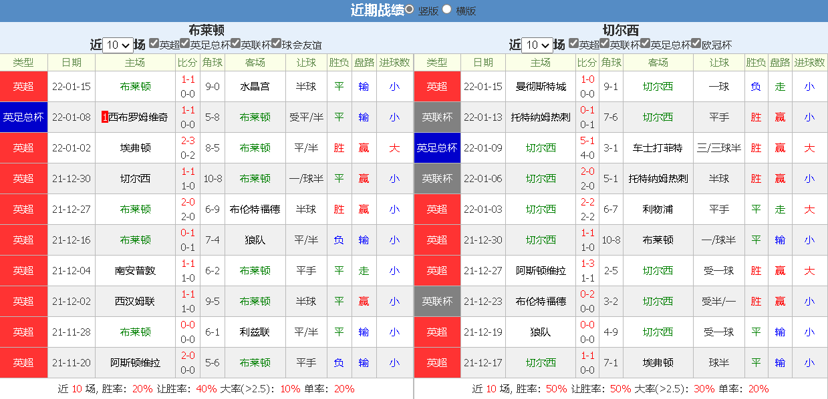
Task: Open the 水晶宫 team link
Action: pos(255,86)
